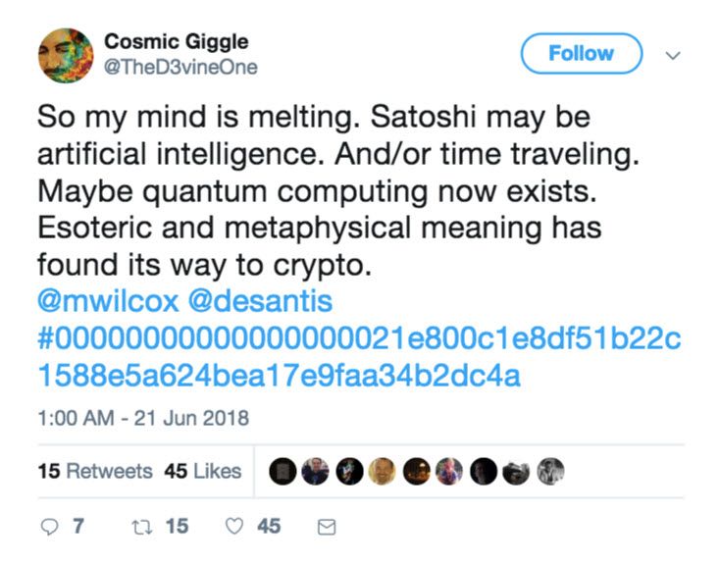
Task: Click the last liker avatar thumbnail
Action: click(550, 471)
